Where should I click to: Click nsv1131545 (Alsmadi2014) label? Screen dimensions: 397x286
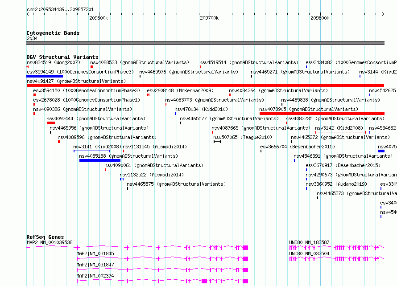click(x=155, y=147)
